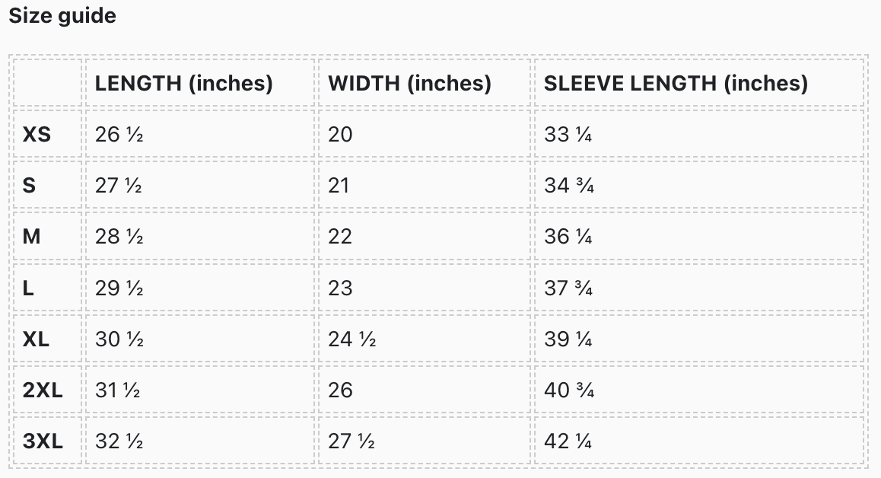Select the LENGTH (inches) column header
This screenshot has width=881, height=478.
(183, 83)
